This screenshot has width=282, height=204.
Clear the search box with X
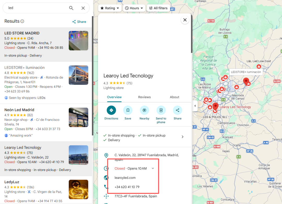tap(83, 8)
